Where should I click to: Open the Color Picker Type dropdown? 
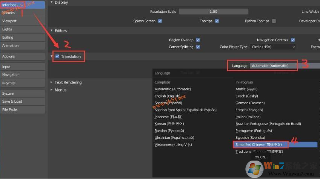click(x=273, y=47)
